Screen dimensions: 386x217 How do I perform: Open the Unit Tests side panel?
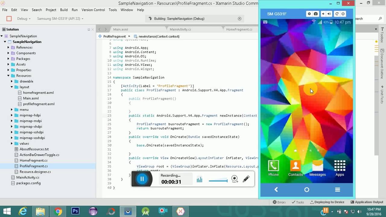point(382,95)
